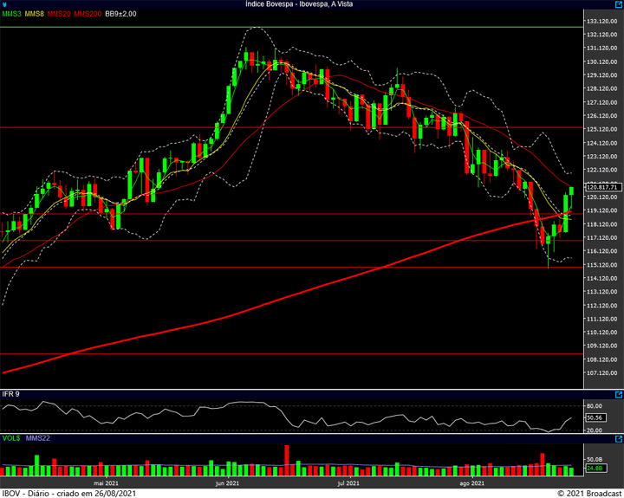This screenshot has height=498, width=624.
Task: Click the MMS200 legend label
Action: click(88, 14)
